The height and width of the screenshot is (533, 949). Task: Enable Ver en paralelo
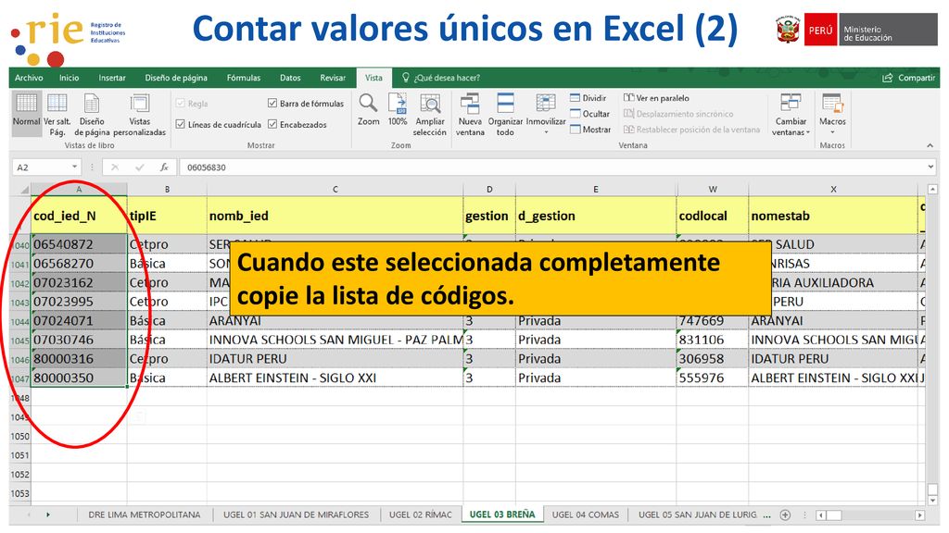[x=657, y=98]
